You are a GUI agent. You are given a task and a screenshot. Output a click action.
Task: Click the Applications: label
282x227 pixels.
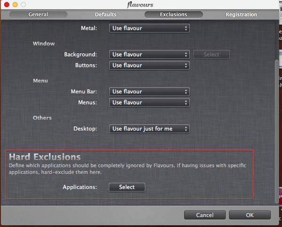click(80, 187)
